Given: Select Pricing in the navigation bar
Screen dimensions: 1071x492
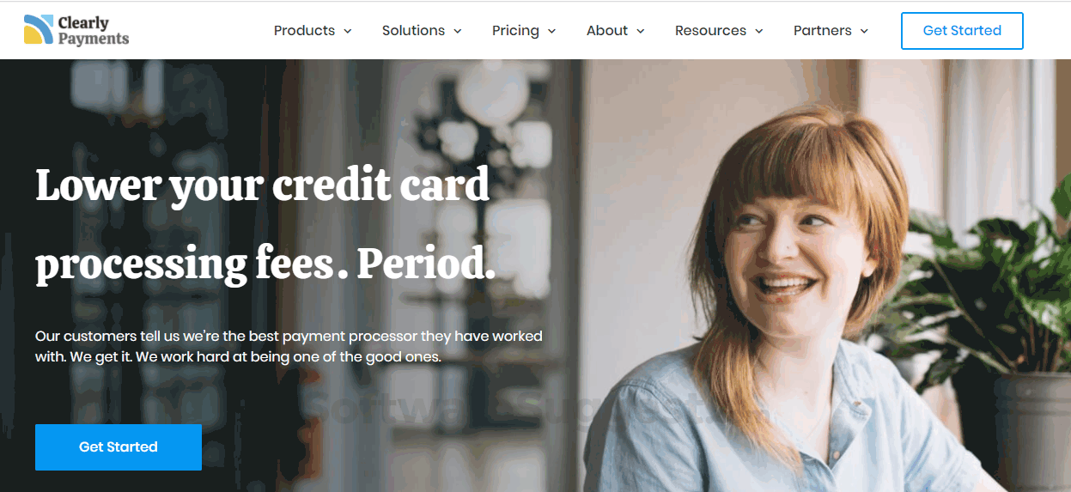Looking at the screenshot, I should click(x=515, y=30).
